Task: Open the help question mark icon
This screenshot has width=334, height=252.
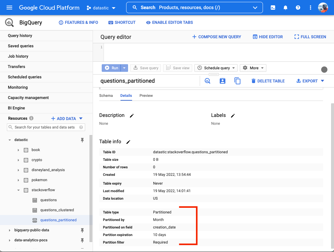Action: (298, 8)
